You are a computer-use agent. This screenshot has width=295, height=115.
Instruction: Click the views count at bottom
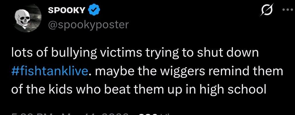[153, 114]
